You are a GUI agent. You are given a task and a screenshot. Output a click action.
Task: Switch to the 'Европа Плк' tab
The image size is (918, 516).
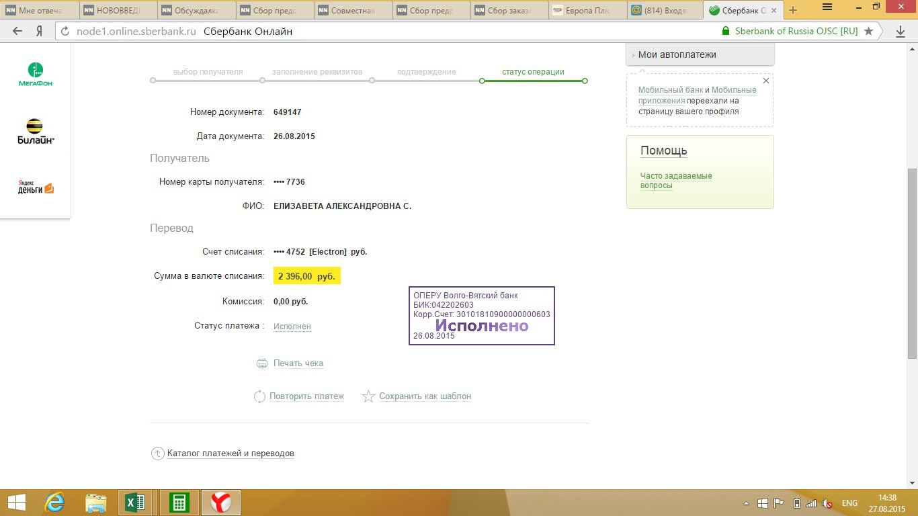click(x=589, y=10)
